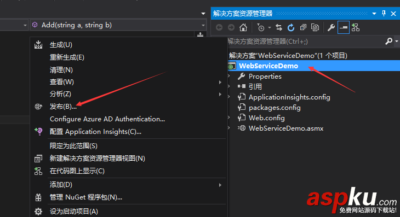Open Solution Explorer window options dropdown

click(374, 14)
